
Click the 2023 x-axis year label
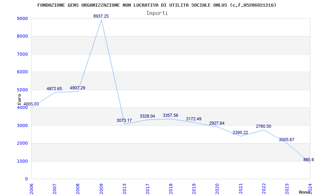tap(287, 189)
